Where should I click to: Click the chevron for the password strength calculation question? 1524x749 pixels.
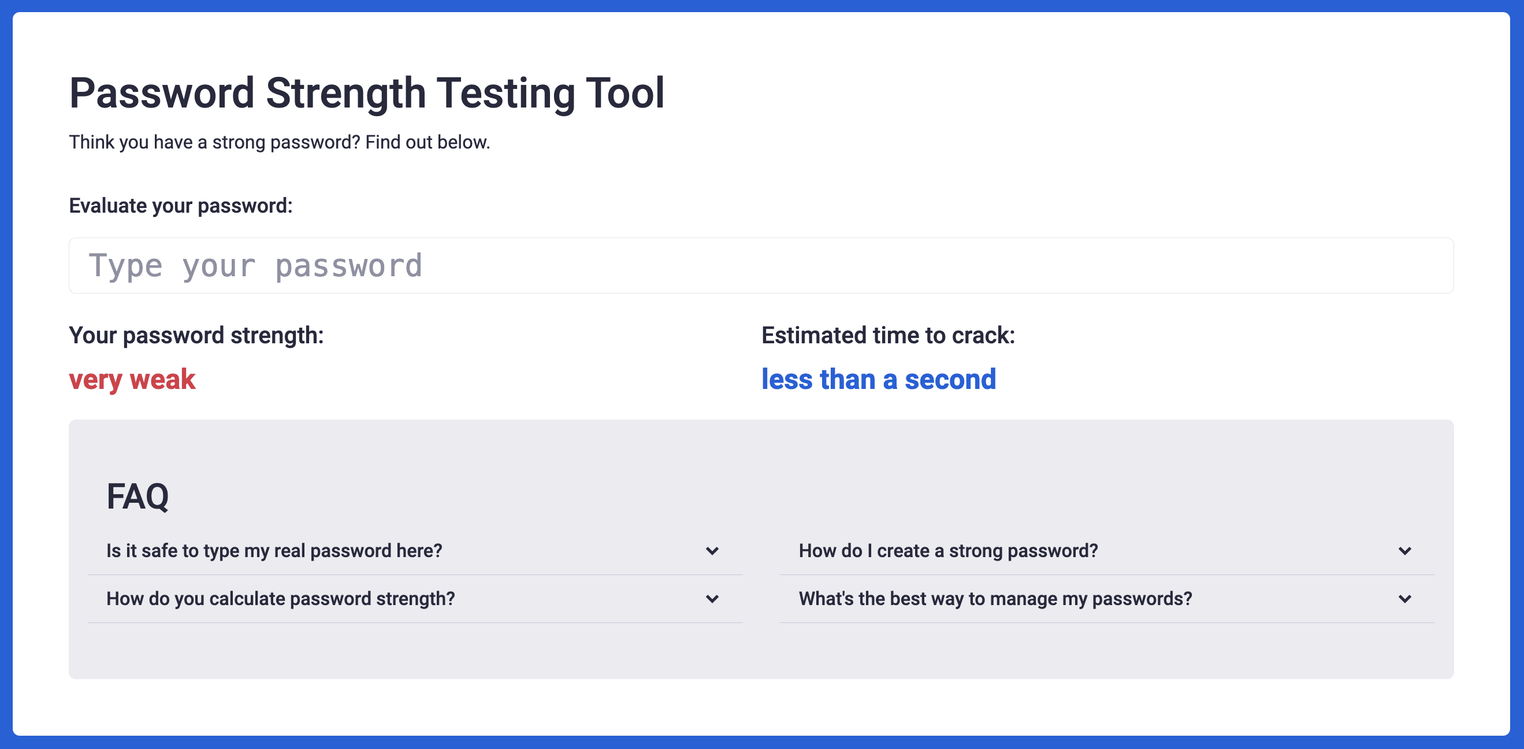click(713, 599)
